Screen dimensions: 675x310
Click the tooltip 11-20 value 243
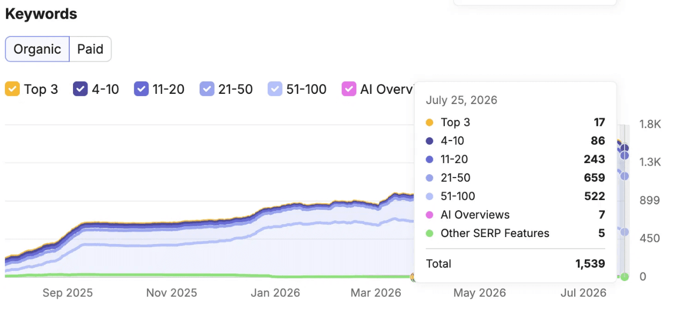[595, 159]
